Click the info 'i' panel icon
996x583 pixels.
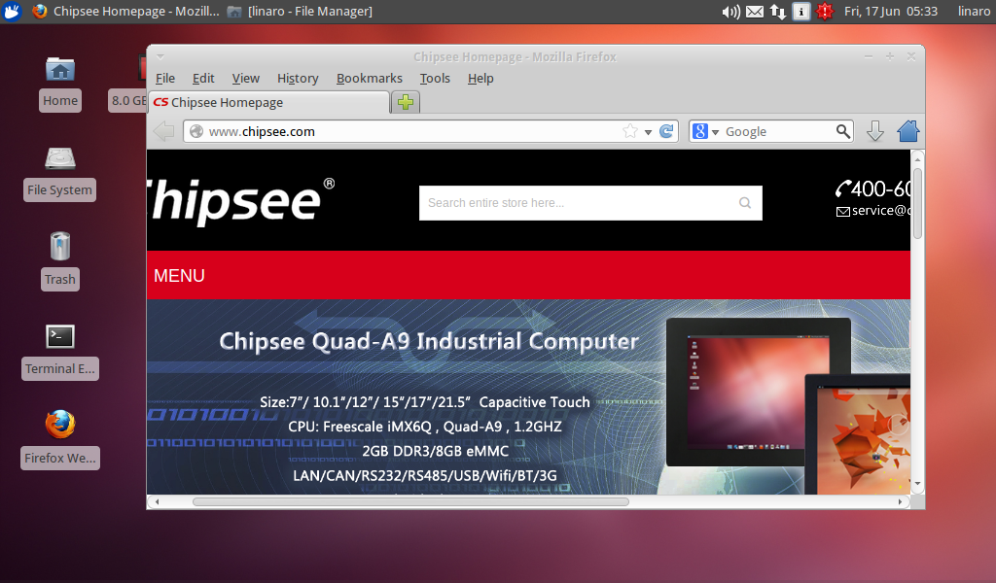pos(801,12)
